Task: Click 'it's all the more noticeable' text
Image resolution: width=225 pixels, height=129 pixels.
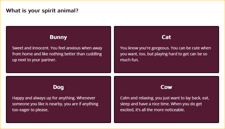Action: (160, 110)
